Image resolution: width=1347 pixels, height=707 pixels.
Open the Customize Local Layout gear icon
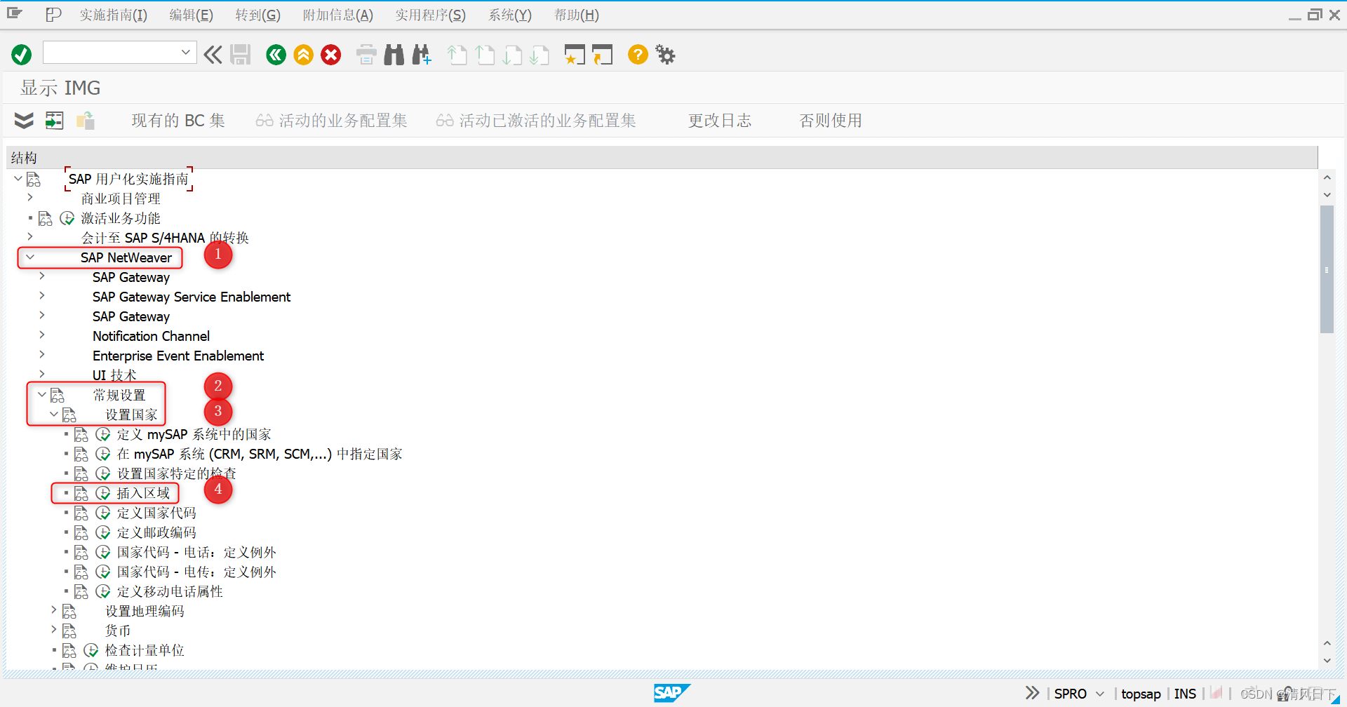(x=665, y=54)
